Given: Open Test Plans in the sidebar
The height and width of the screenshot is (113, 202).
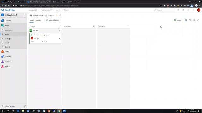Looking at the screenshot, I should pyautogui.click(x=8, y=62).
